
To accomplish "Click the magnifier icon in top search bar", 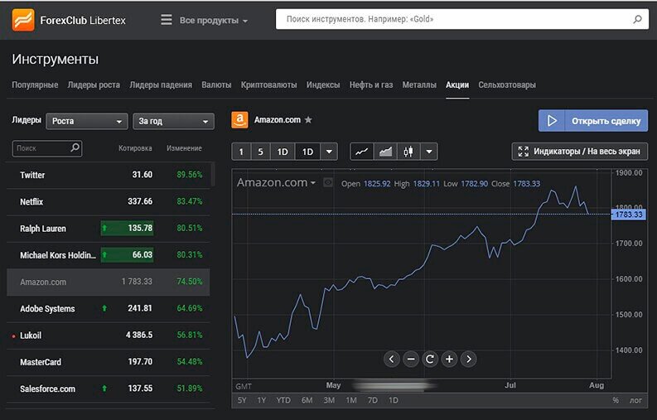I will tap(637, 19).
